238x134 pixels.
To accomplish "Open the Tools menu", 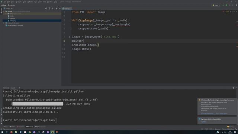I will click(x=40, y=2).
